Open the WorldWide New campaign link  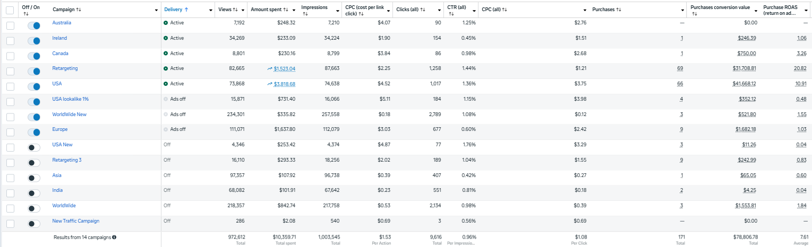[69, 114]
